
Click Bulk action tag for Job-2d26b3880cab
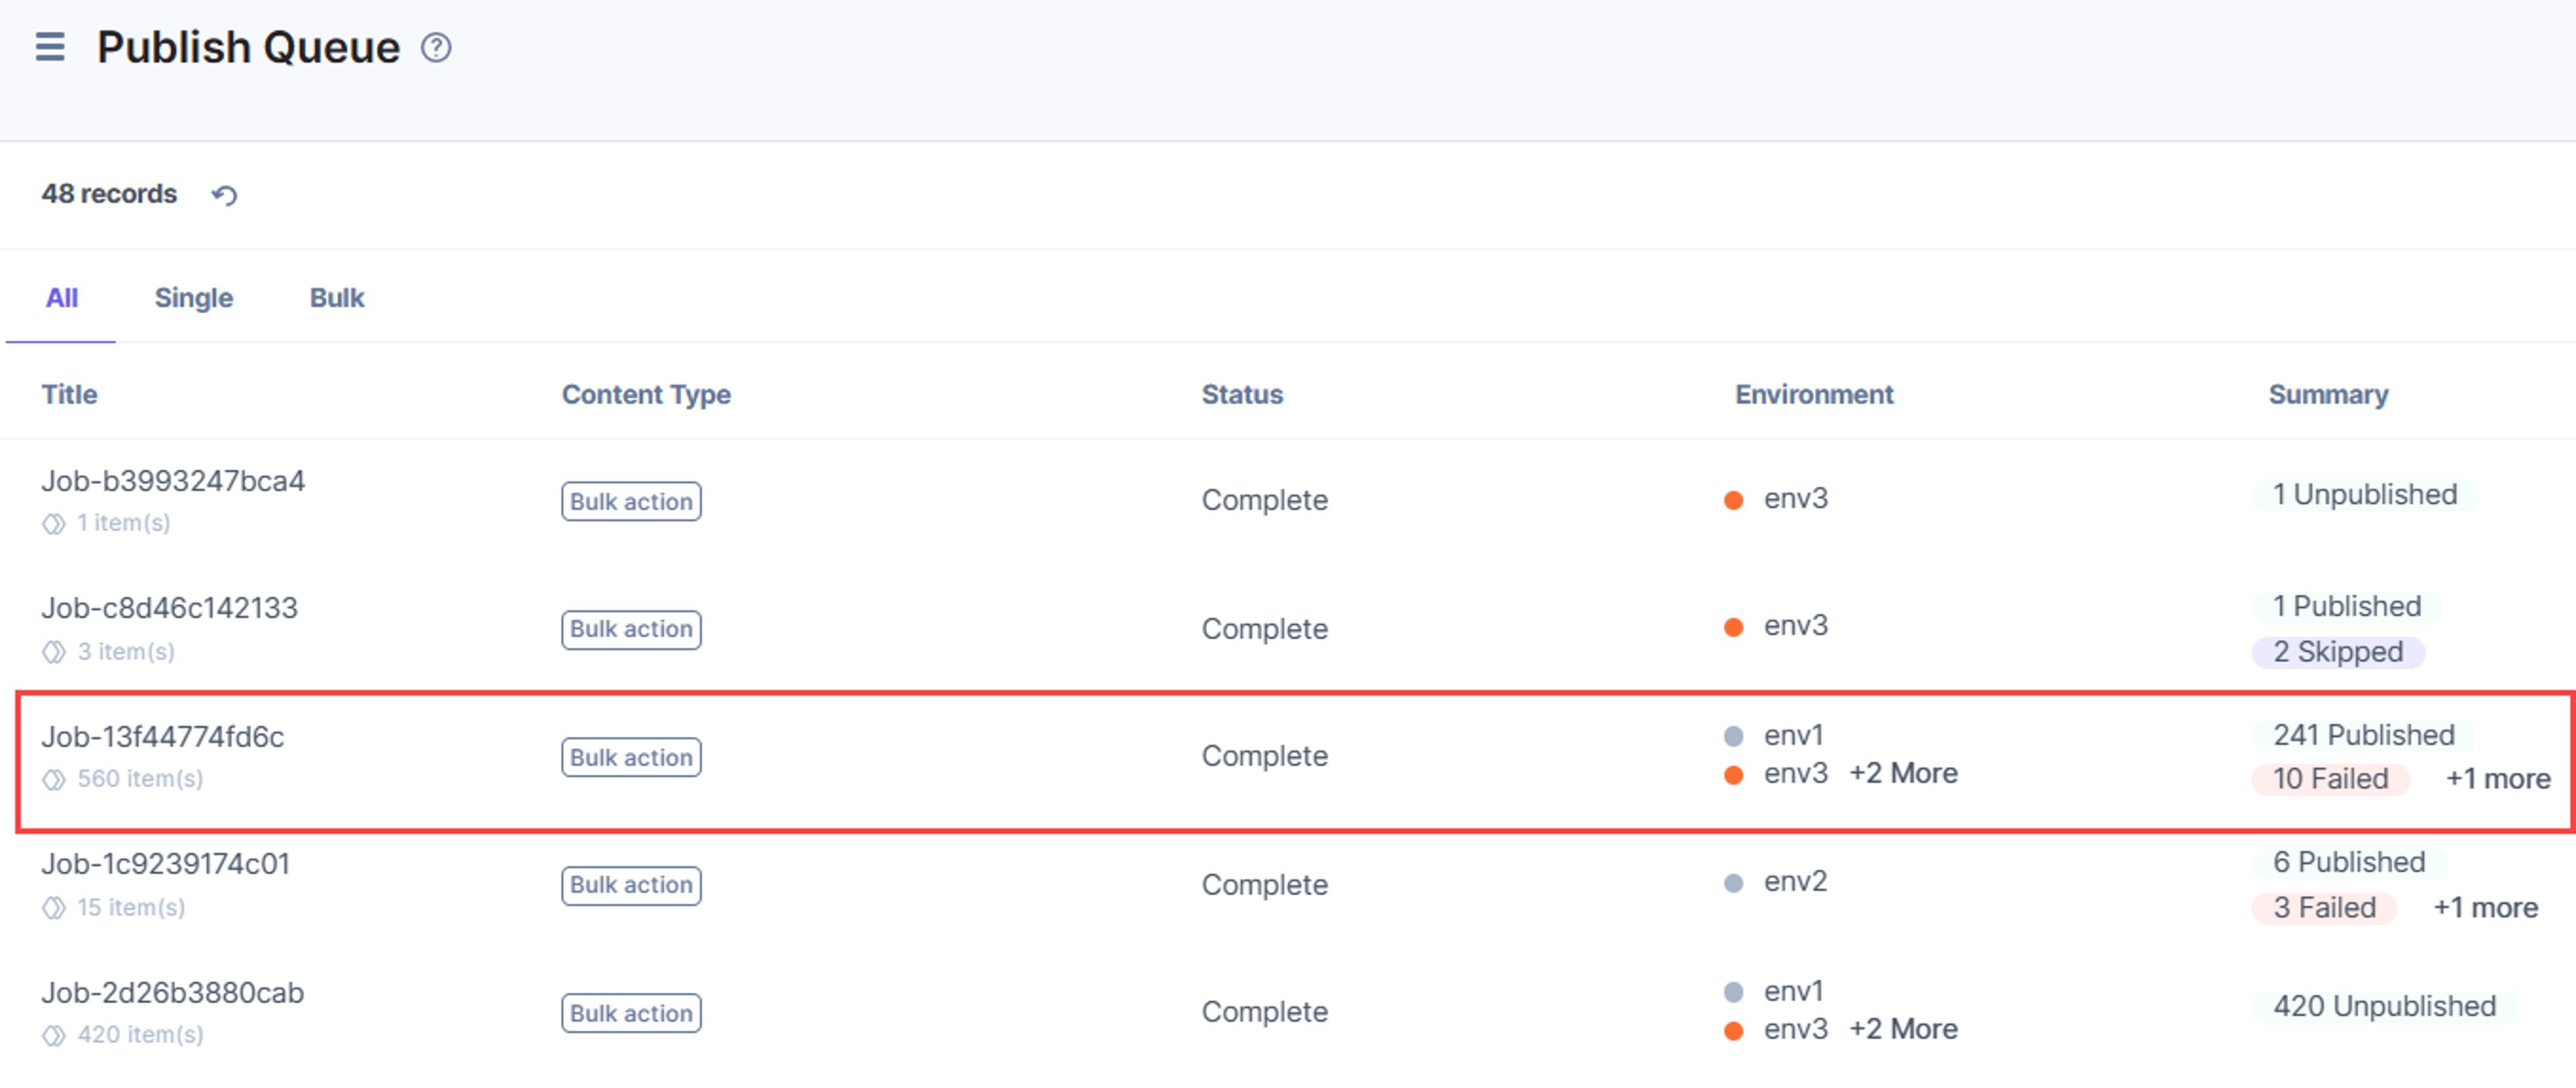point(631,1013)
